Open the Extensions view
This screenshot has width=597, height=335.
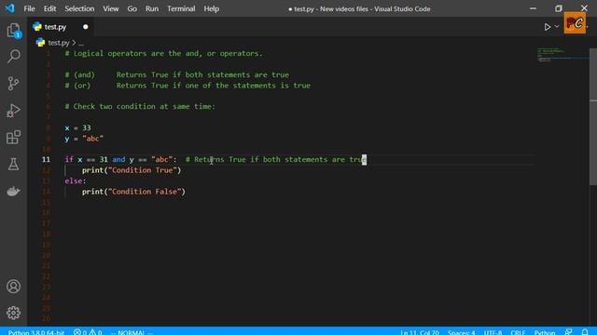(x=13, y=137)
